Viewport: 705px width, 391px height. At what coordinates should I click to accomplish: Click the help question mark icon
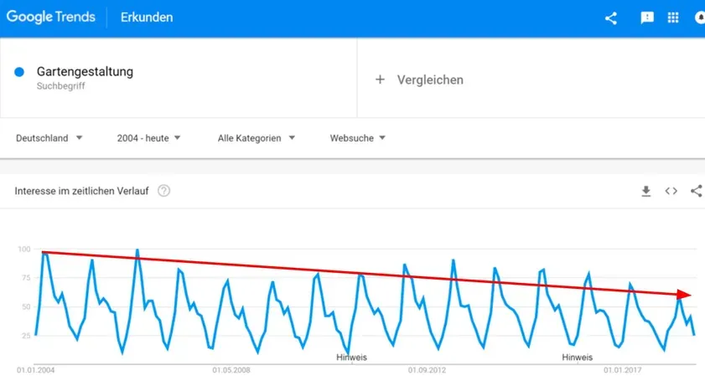coord(163,191)
